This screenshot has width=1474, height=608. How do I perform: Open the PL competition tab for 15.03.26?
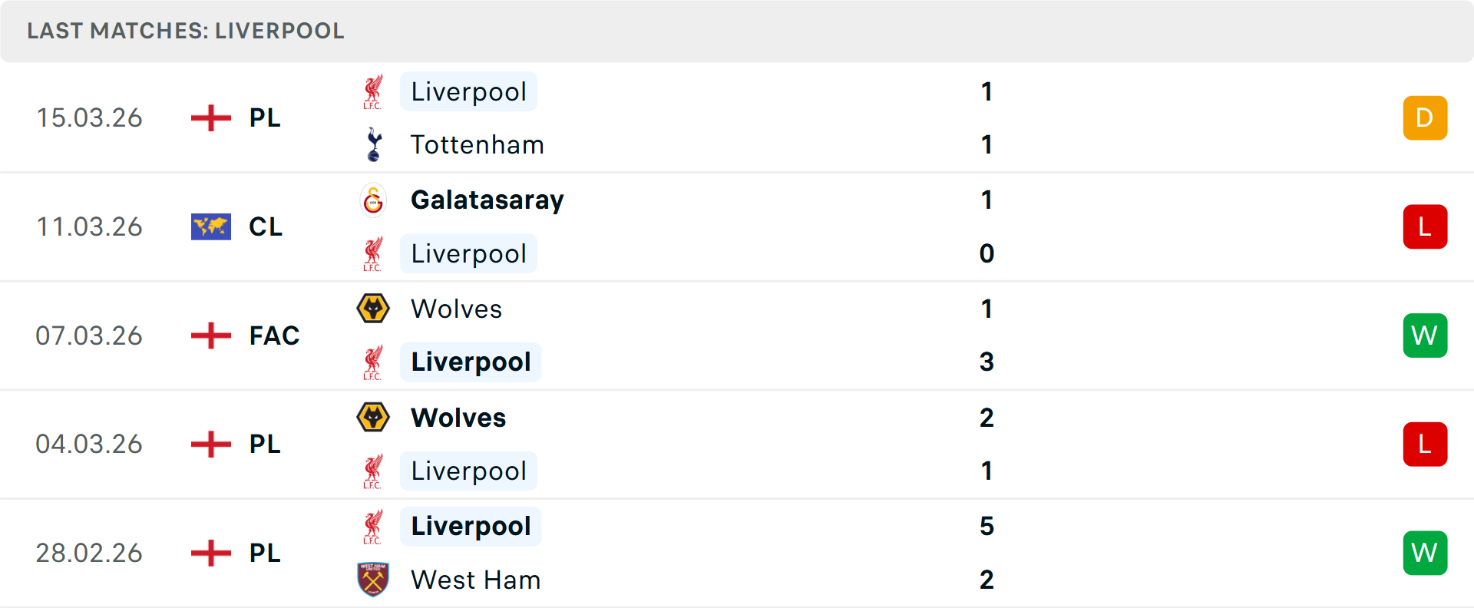[x=263, y=117]
